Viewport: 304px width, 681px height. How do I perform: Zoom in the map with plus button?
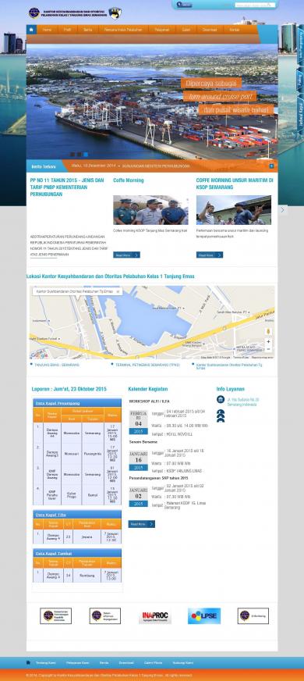(x=268, y=342)
